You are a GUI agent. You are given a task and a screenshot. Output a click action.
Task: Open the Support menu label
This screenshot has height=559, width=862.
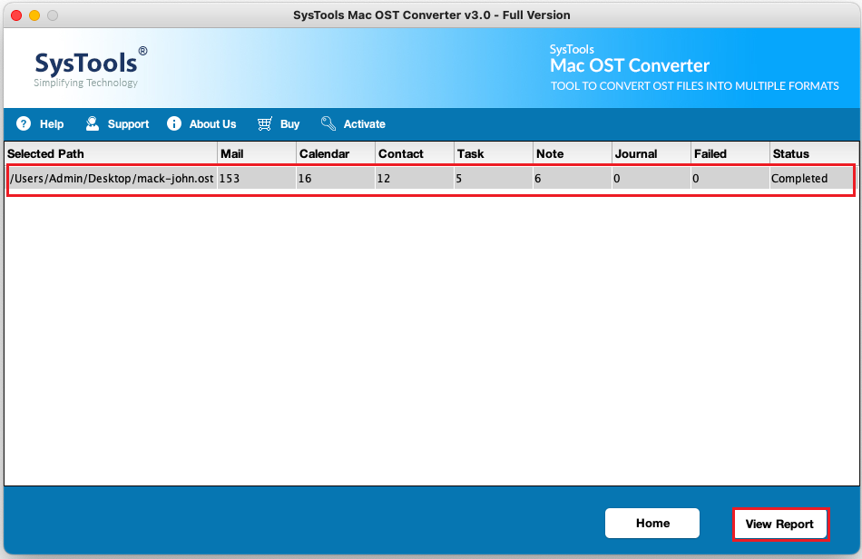[x=128, y=124]
